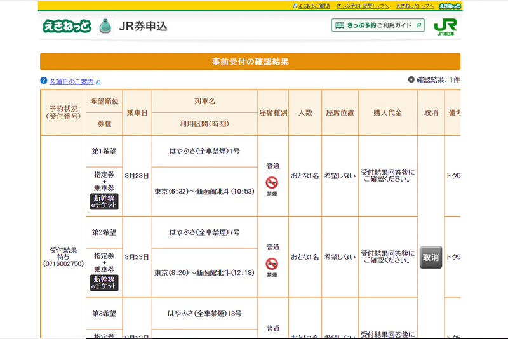Click the 列車名 column header
This screenshot has height=339, width=508.
coord(204,102)
